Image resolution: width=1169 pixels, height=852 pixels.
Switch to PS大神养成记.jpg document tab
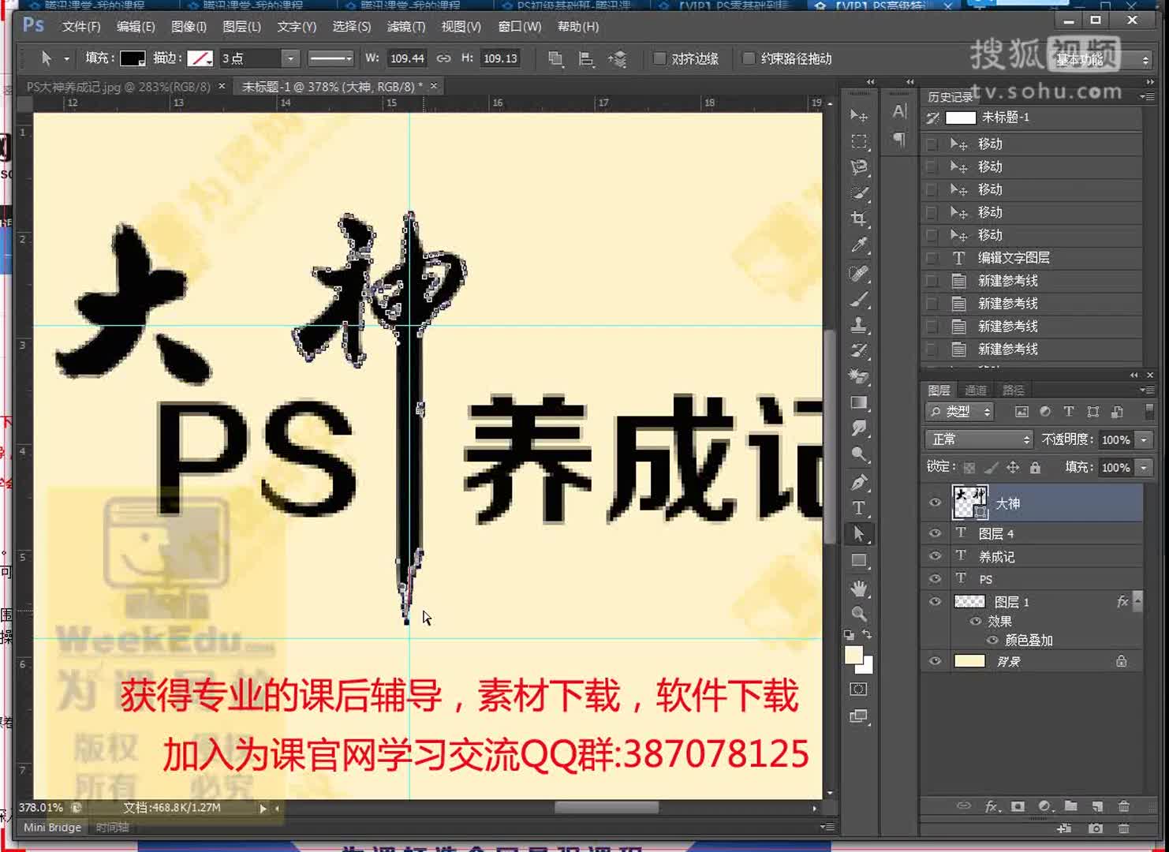118,87
